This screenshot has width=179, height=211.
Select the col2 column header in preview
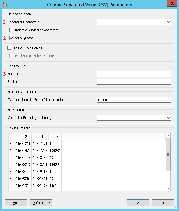point(55,137)
